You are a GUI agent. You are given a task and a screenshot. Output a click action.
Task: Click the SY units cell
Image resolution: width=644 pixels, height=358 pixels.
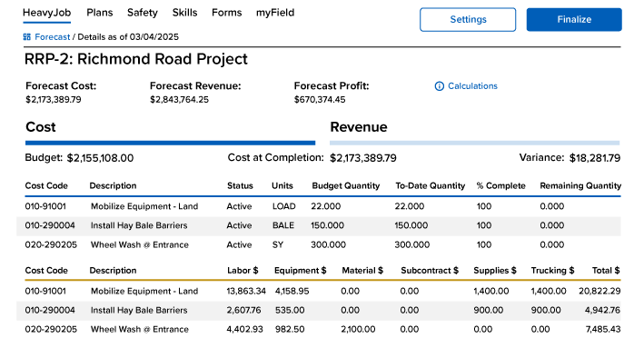[x=278, y=244]
